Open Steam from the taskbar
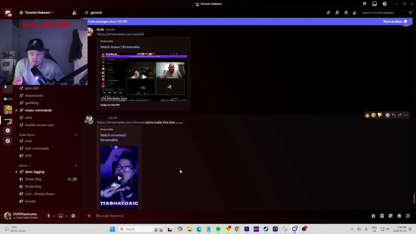This screenshot has height=234, width=416. pyautogui.click(x=266, y=229)
